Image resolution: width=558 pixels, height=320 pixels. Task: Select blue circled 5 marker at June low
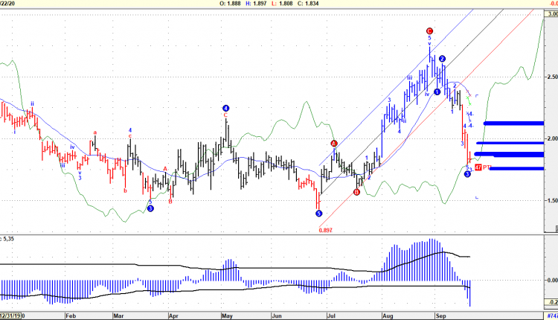(318, 213)
